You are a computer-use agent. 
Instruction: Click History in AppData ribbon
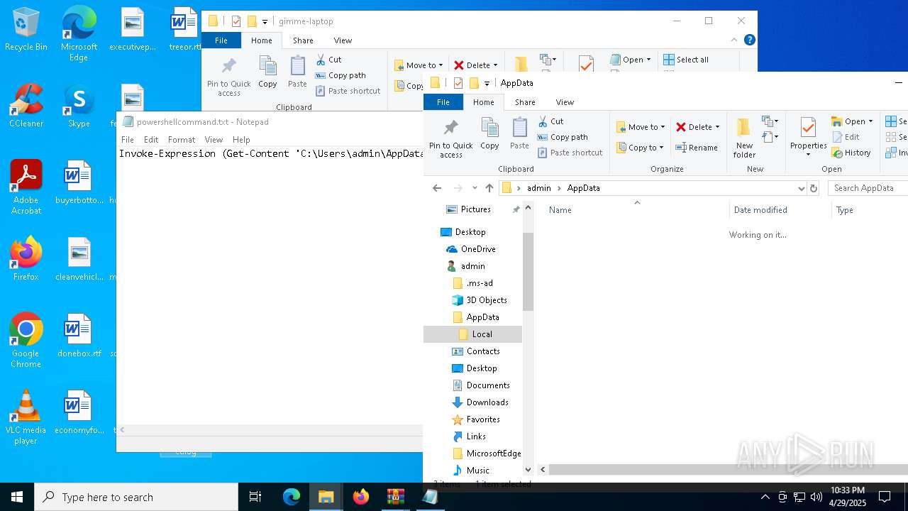coord(851,153)
